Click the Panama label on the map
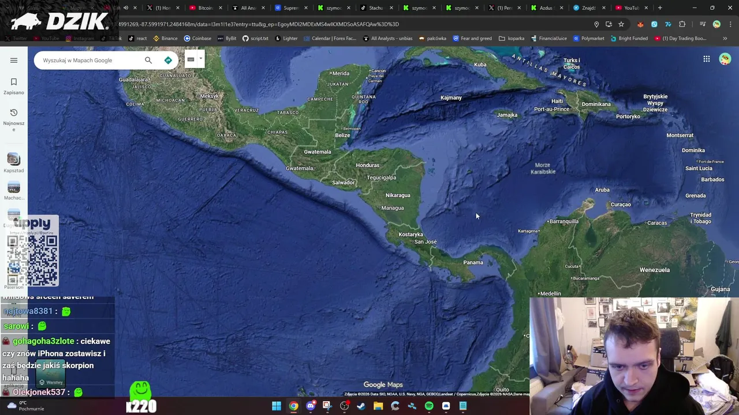 473,263
